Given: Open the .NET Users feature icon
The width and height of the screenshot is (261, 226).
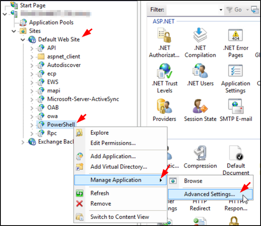Looking at the screenshot, I should tap(200, 72).
